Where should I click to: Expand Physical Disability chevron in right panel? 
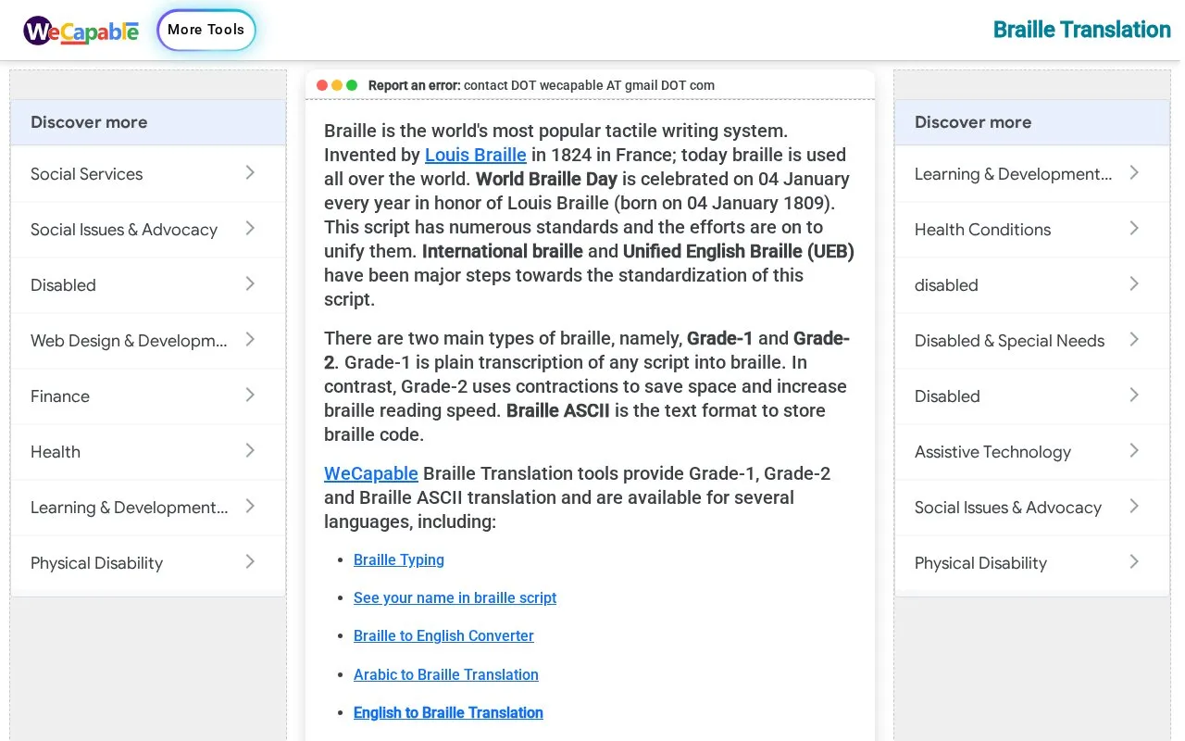pyautogui.click(x=1134, y=561)
